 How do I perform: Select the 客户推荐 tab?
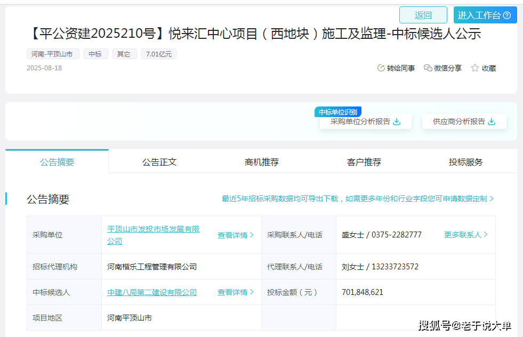click(x=364, y=162)
